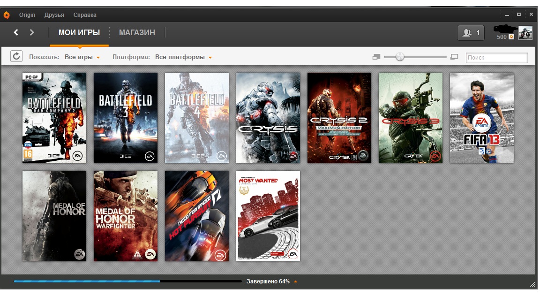Click the small tiles size icon

pos(376,57)
